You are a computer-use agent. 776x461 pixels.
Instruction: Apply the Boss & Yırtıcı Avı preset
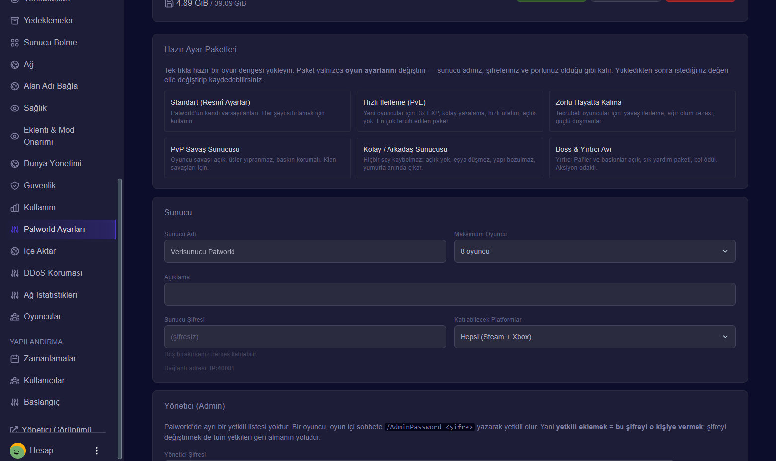pos(642,158)
